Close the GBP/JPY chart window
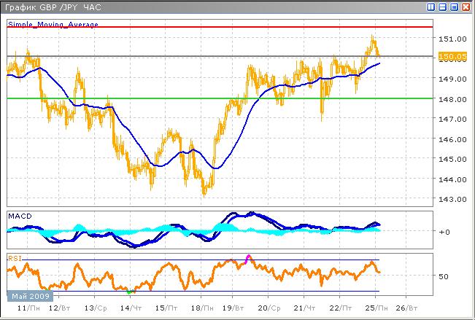 pyautogui.click(x=466, y=7)
